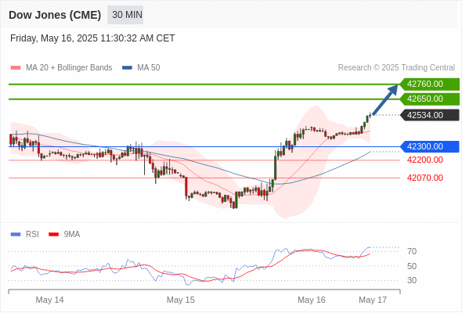This screenshot has width=462, height=313.
Task: Click the RSI 70 axis level label
Action: (x=412, y=251)
